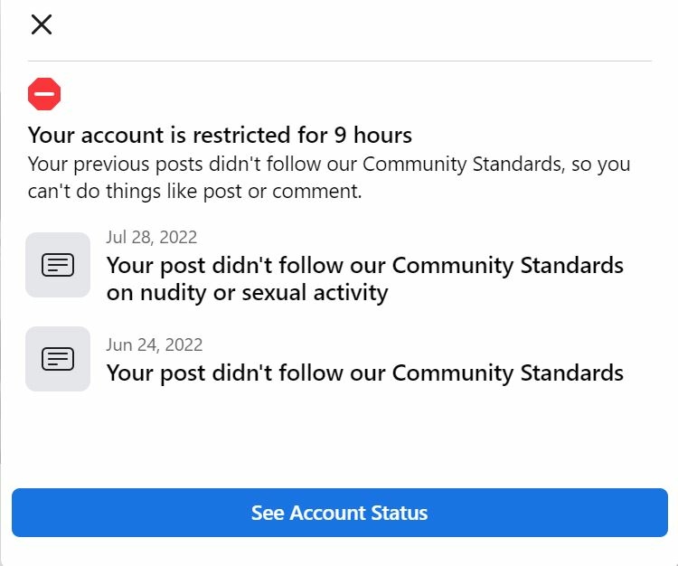This screenshot has width=678, height=566.
Task: Select the "on nudity or sexual activity" line
Action: [x=247, y=292]
